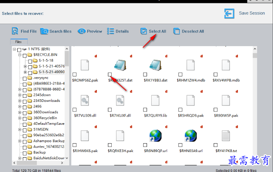Select the $R7QURY9.lib file icon
273x172 pixels.
pyautogui.click(x=155, y=100)
